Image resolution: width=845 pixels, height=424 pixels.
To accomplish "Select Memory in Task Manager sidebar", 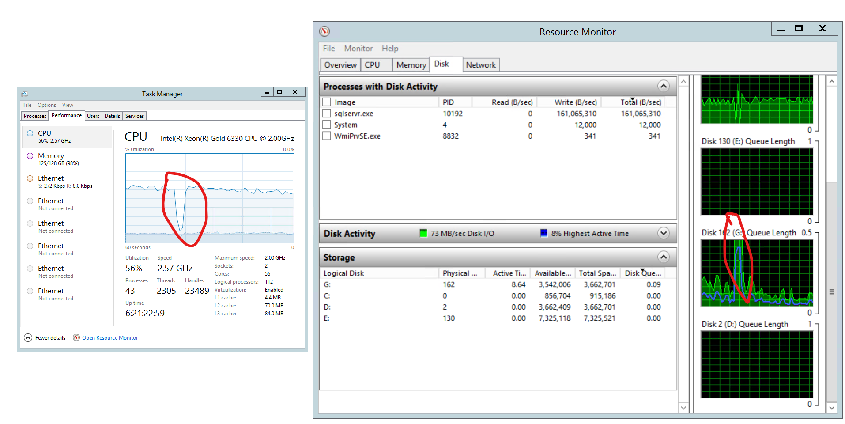I will (67, 159).
